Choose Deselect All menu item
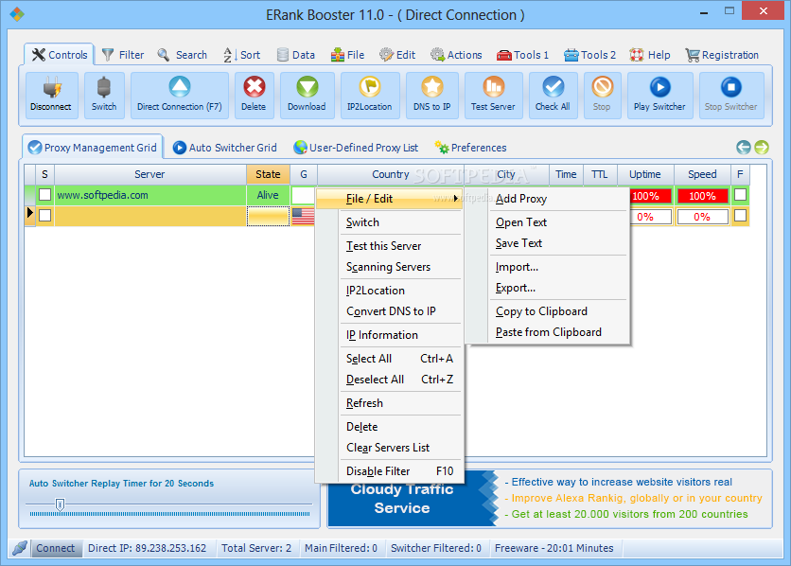This screenshot has width=791, height=566. click(x=389, y=380)
